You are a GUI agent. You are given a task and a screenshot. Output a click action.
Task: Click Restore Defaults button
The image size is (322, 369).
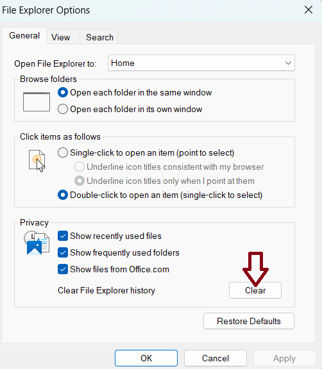click(249, 321)
